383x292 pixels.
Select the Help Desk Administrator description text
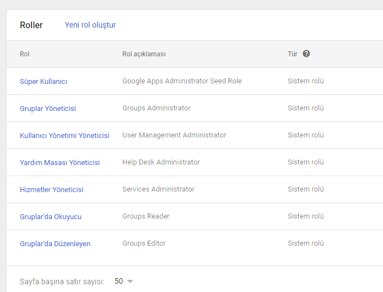point(161,162)
